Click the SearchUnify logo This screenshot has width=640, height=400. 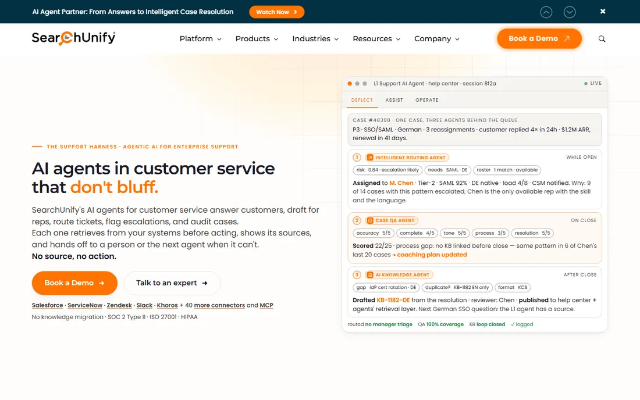73,38
